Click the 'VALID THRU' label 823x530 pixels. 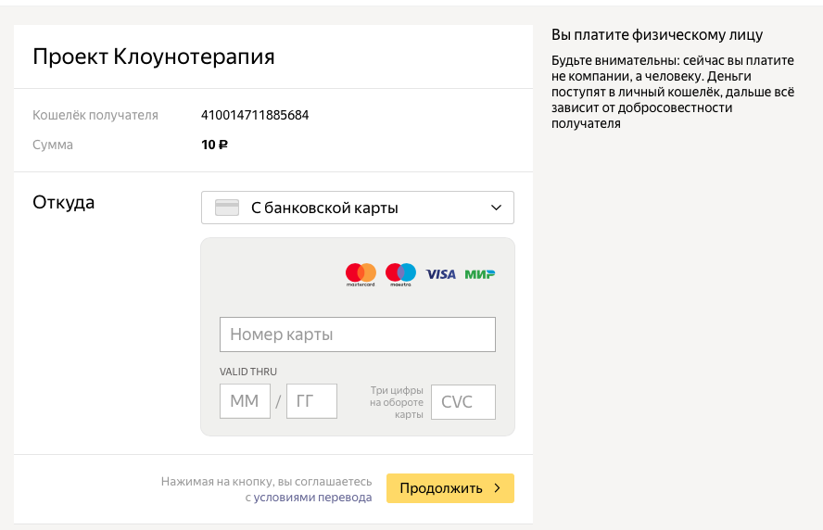pos(248,372)
